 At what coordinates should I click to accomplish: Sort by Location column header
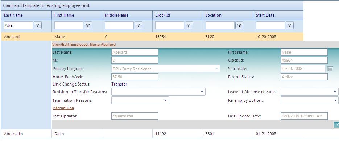(x=214, y=15)
